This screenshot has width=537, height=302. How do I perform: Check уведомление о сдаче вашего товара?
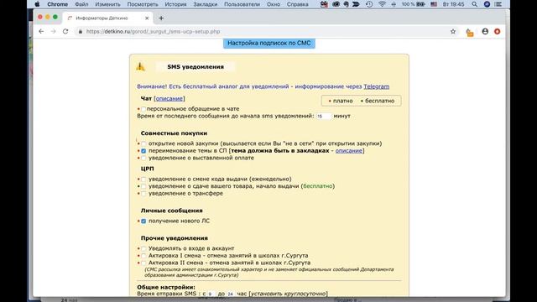[x=143, y=186]
